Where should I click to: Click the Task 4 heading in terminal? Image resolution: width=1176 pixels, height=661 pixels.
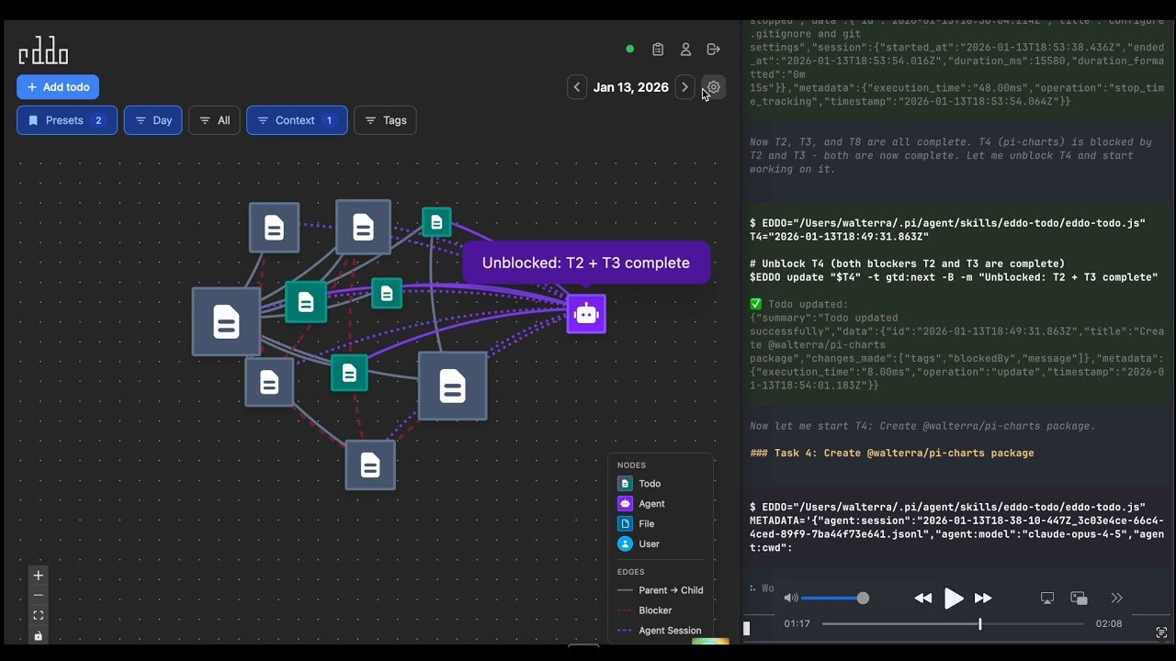click(892, 454)
